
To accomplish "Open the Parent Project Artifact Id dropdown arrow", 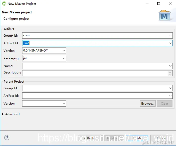I will (170, 96).
